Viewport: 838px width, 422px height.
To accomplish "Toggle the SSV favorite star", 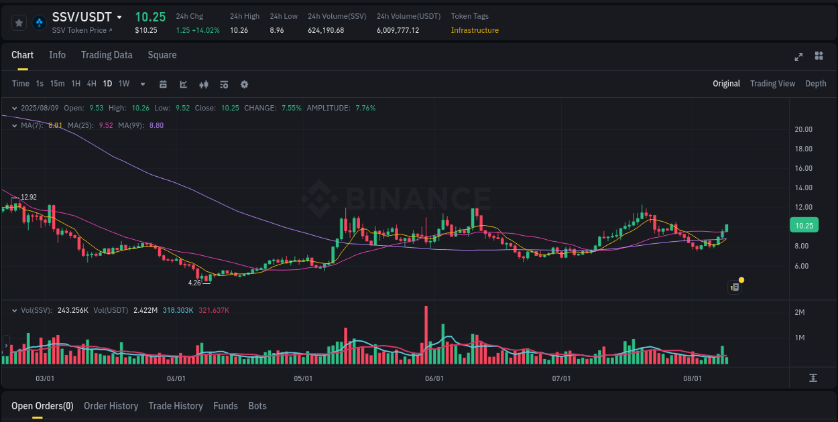I will (x=19, y=22).
